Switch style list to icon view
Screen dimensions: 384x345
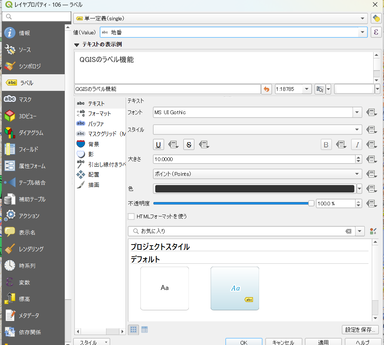[133, 330]
